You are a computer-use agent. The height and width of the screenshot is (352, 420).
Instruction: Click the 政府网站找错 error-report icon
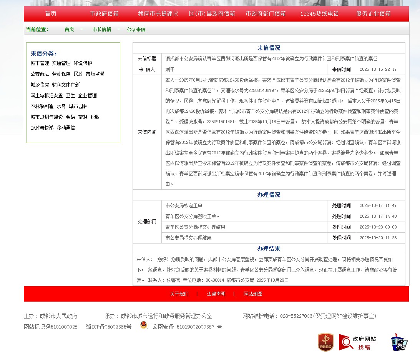tap(357, 342)
